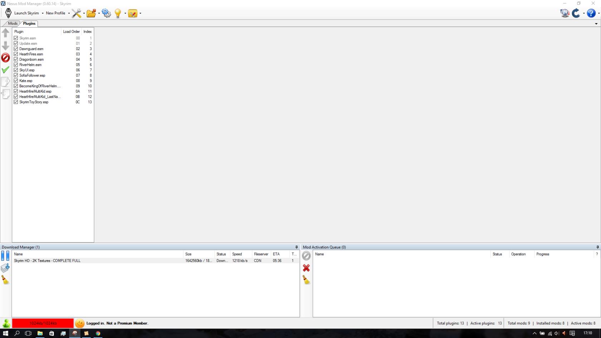Disable all plugins with the red prohibition icon
Screen dimensions: 601x338
click(5, 58)
